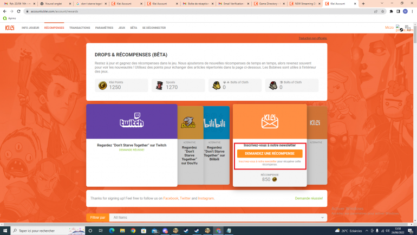The height and width of the screenshot is (235, 417).
Task: Share this page via share icon
Action: (x=375, y=11)
